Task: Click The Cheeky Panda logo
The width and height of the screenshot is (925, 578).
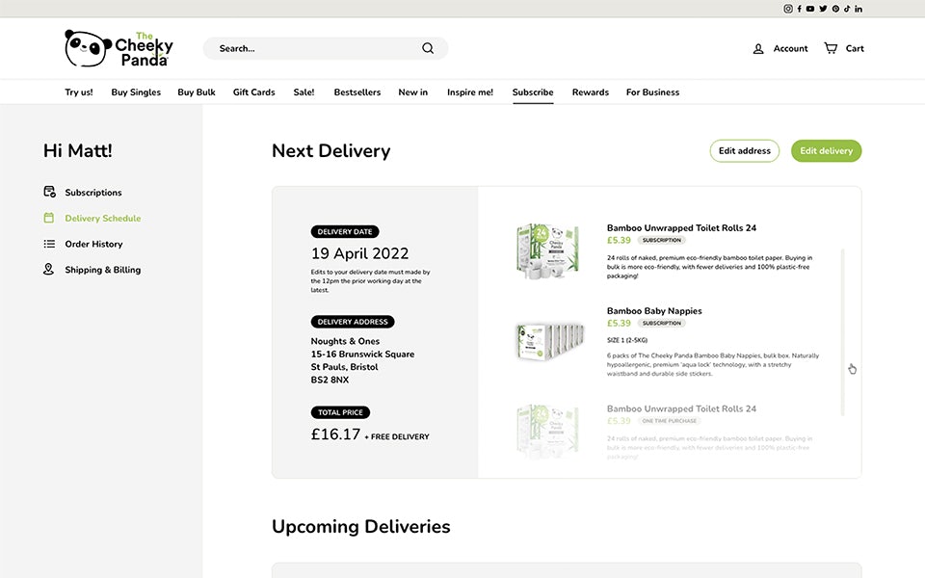Action: [119, 48]
